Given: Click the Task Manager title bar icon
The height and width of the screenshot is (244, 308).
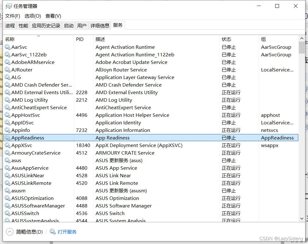Looking at the screenshot, I should 9,6.
